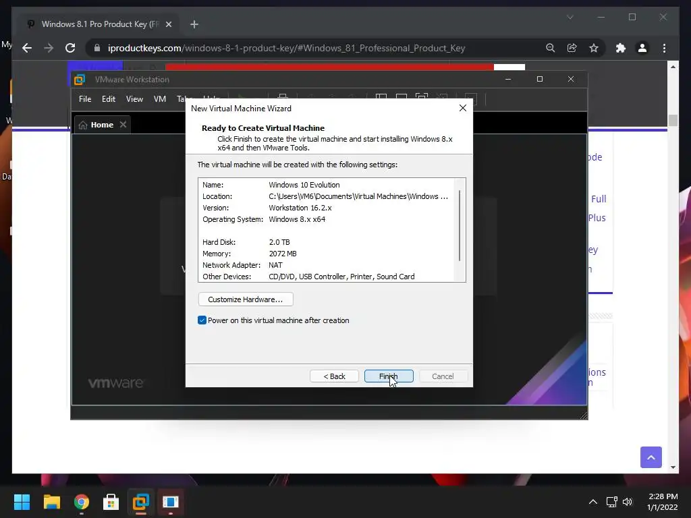Close the VMware Home tab
Viewport: 691px width, 518px height.
point(123,125)
